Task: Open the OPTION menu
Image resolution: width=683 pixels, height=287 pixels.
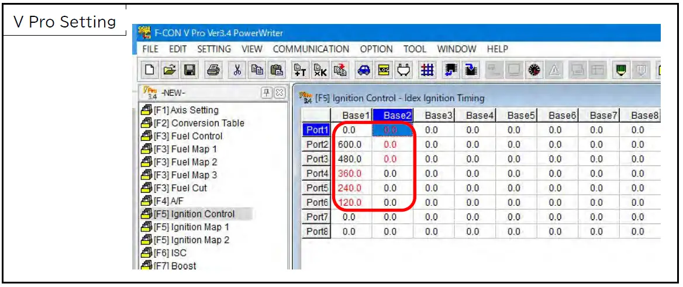Action: (377, 49)
